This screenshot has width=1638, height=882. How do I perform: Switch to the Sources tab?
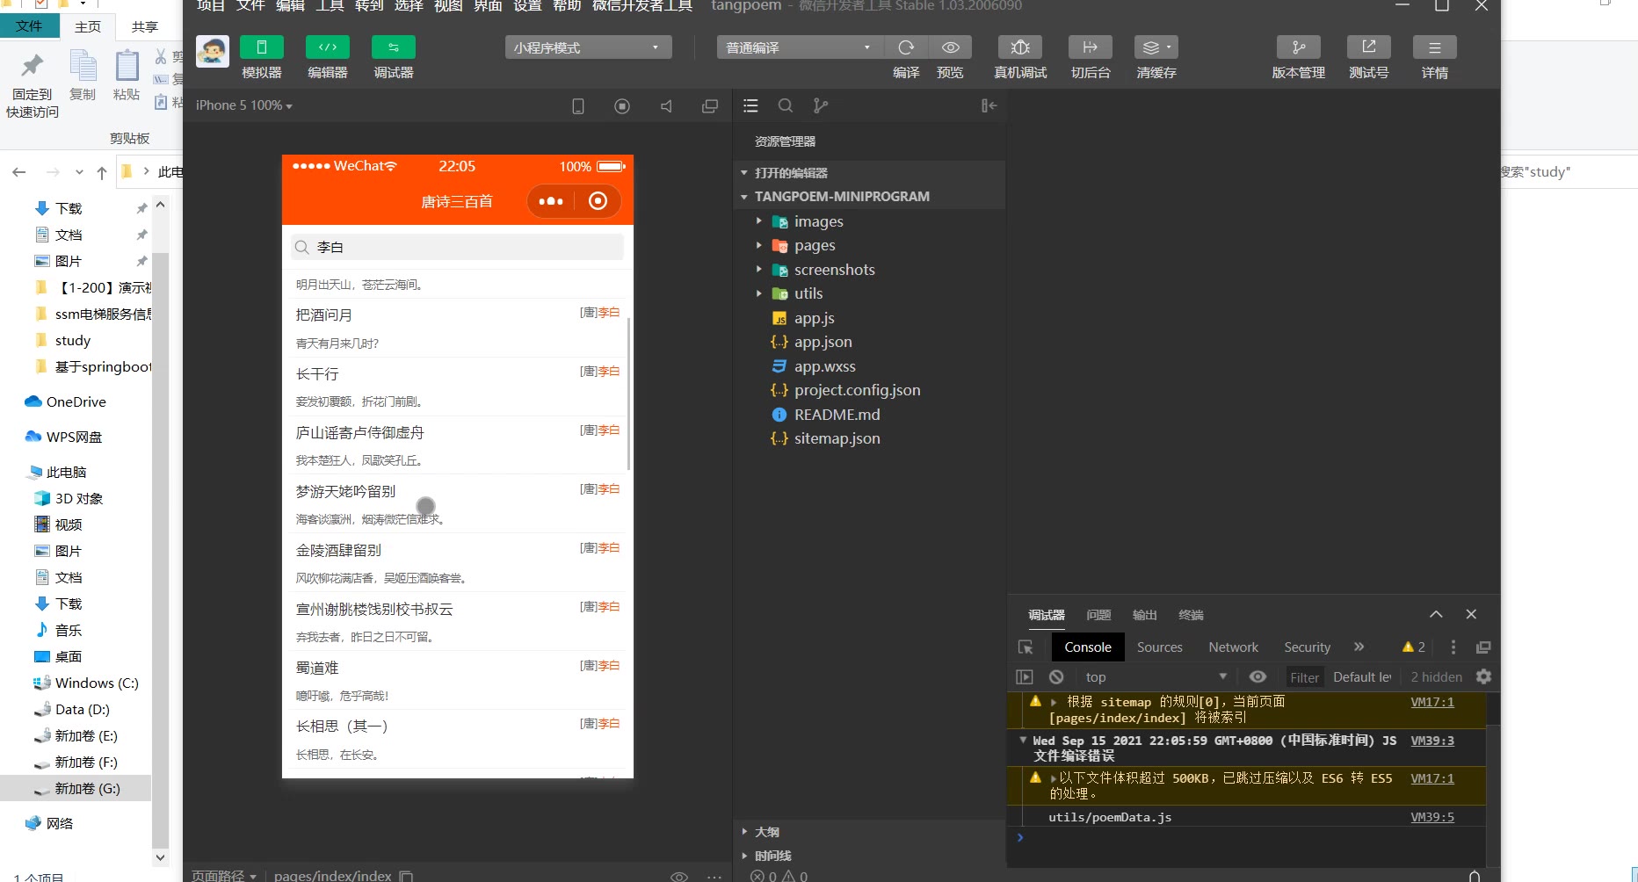(x=1159, y=647)
